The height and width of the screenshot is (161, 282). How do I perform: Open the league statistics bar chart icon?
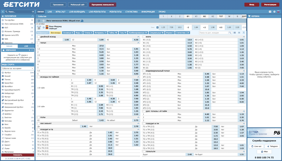point(82,21)
